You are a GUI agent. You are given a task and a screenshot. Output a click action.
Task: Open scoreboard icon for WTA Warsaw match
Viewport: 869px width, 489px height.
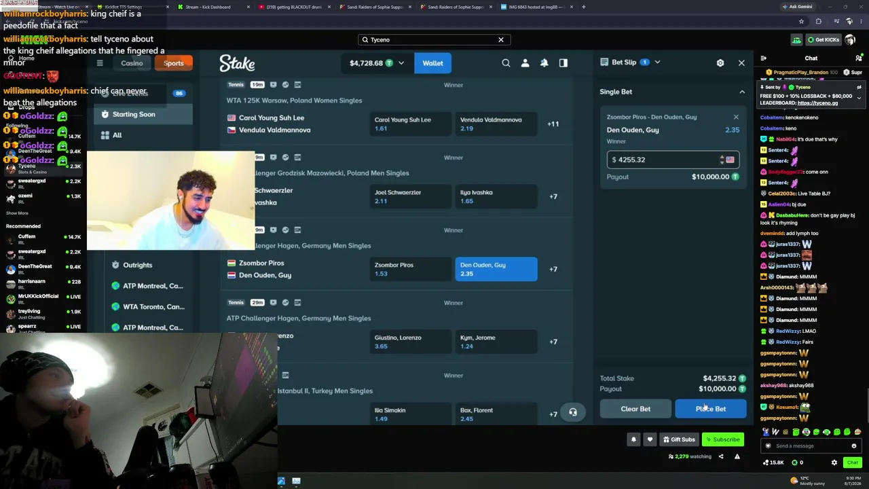coord(297,85)
